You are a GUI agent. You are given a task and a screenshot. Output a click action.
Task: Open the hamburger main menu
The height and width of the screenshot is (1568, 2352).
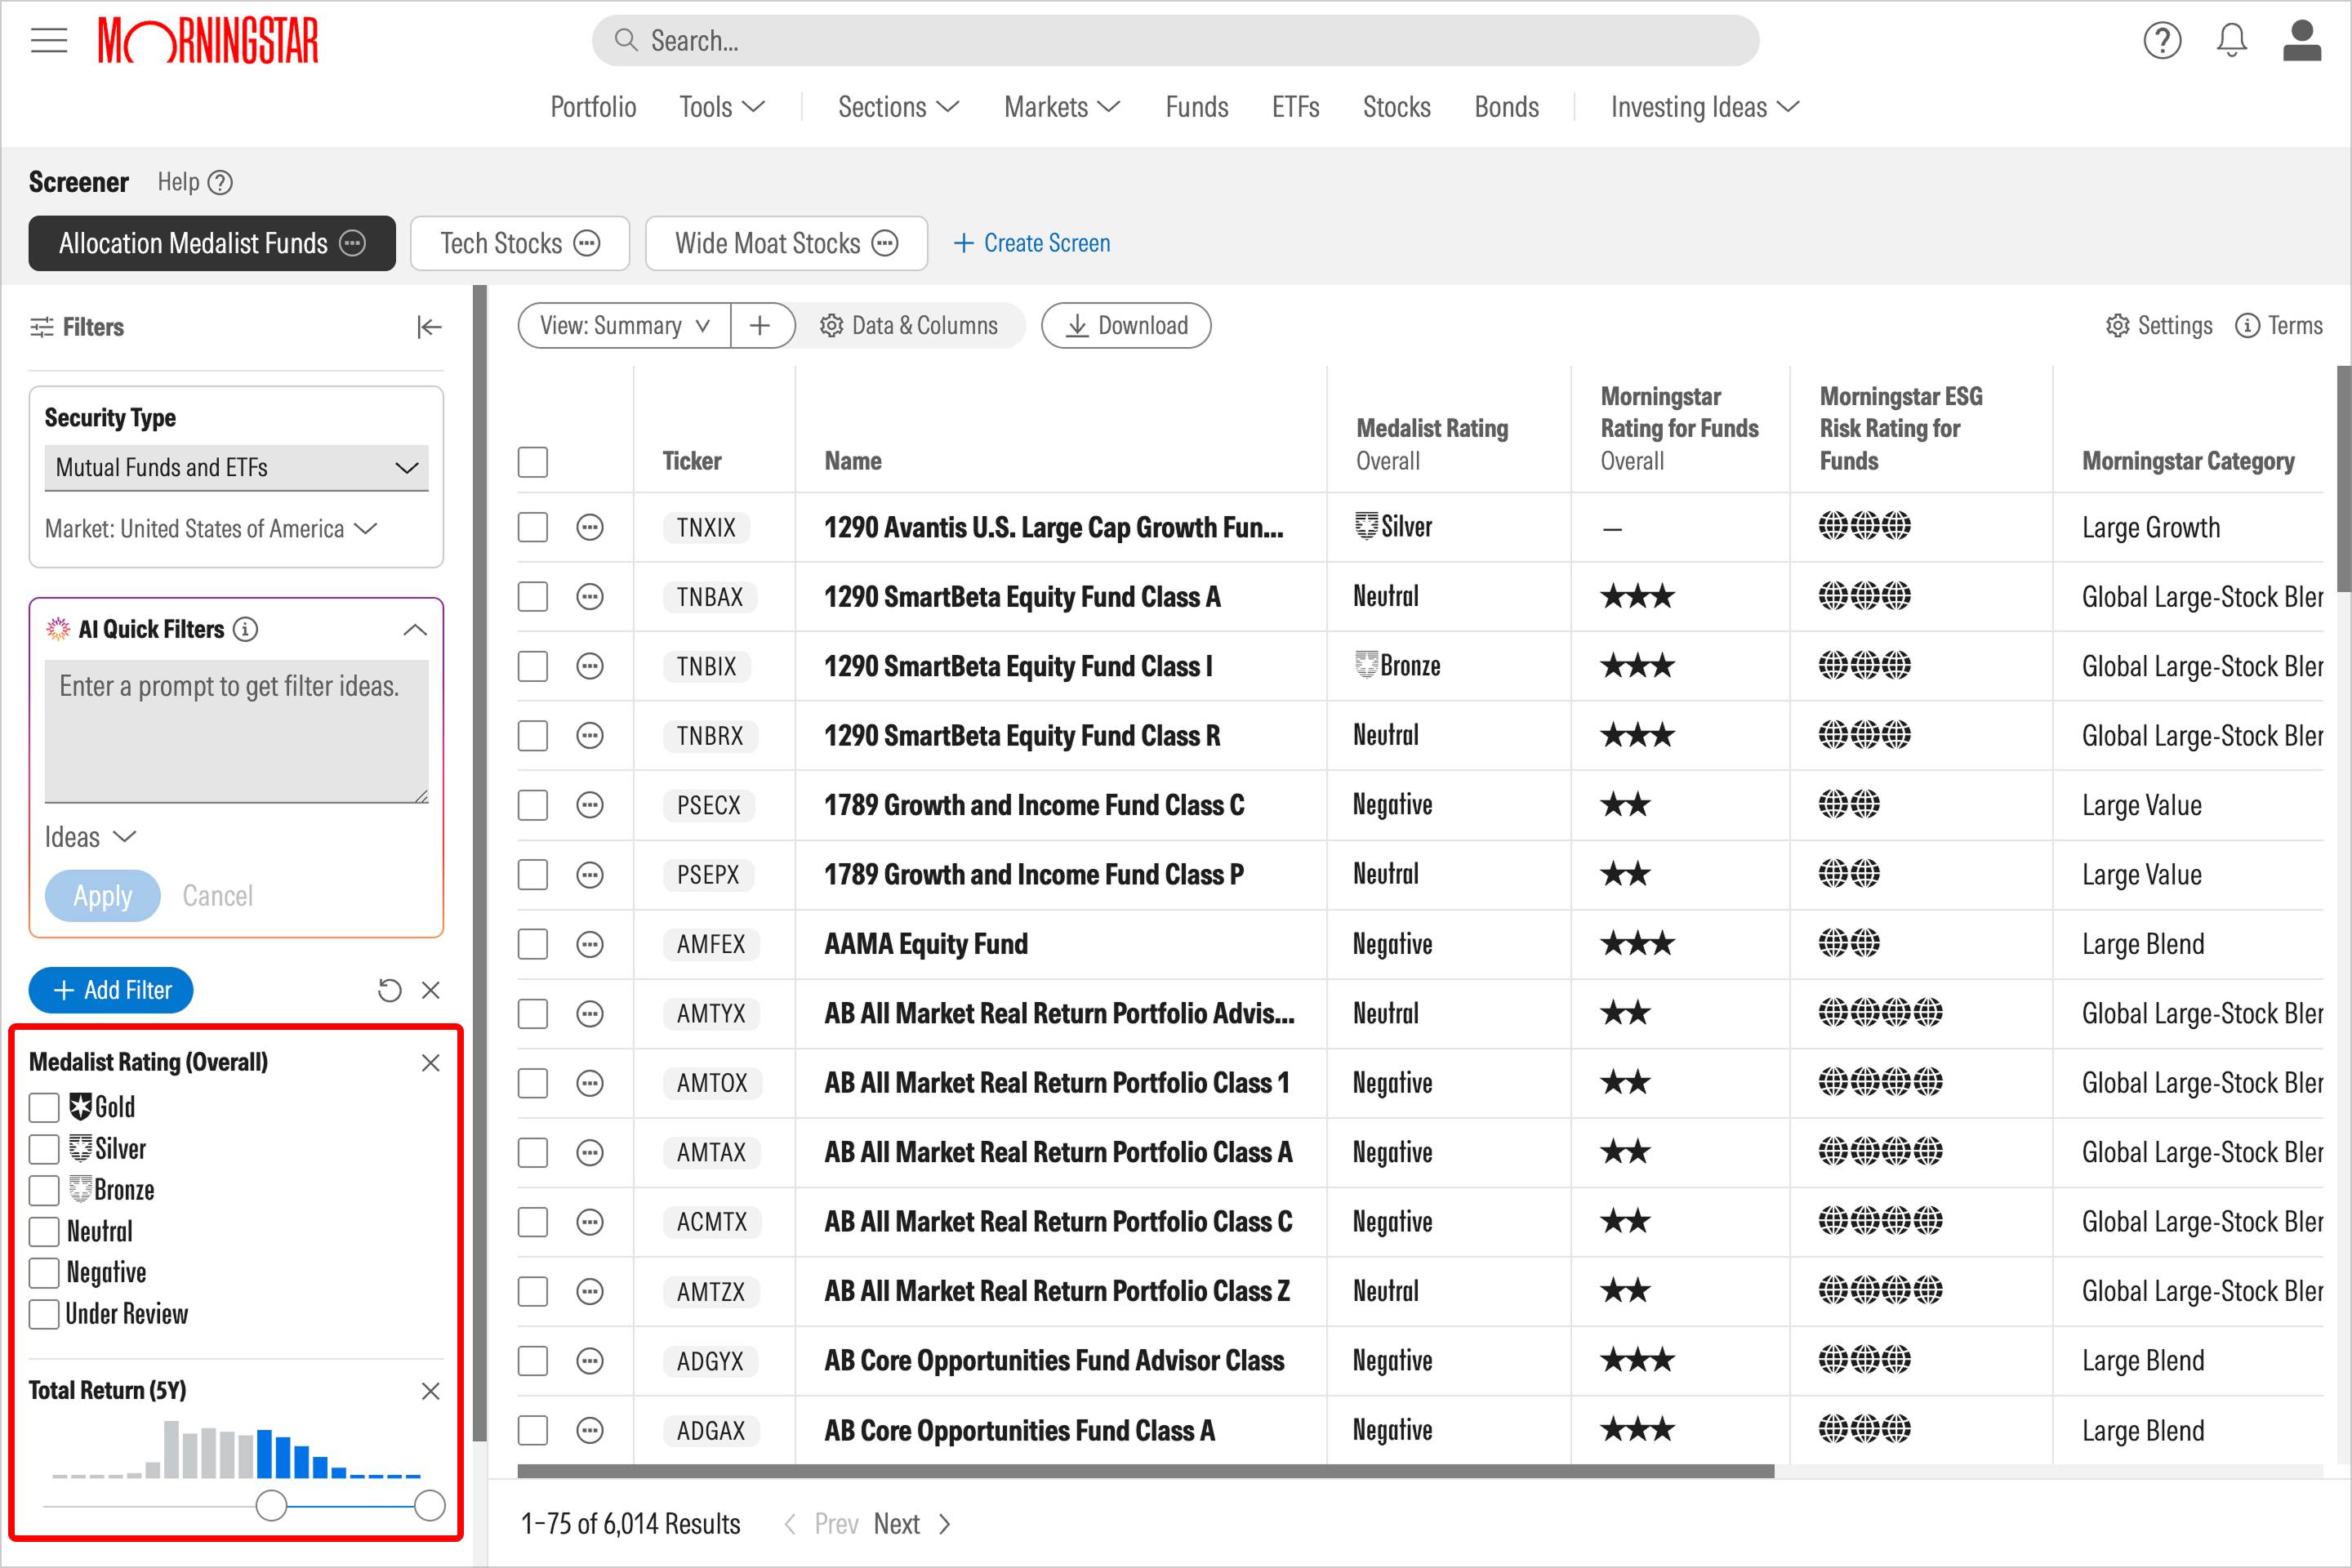click(48, 41)
